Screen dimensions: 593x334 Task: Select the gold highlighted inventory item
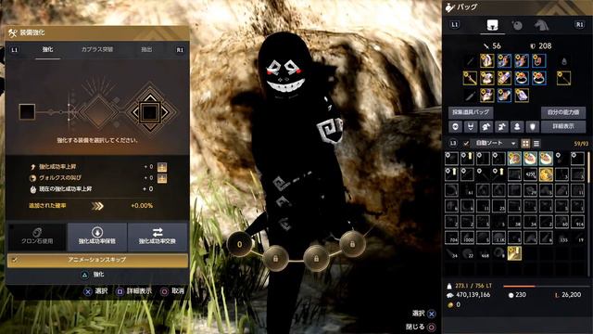pyautogui.click(x=546, y=174)
